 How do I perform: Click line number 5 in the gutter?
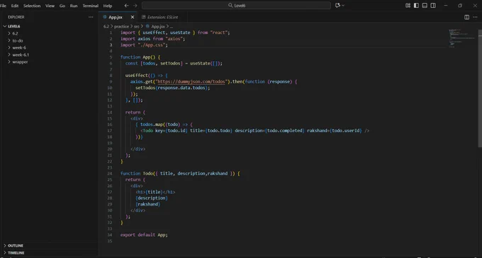pos(111,57)
